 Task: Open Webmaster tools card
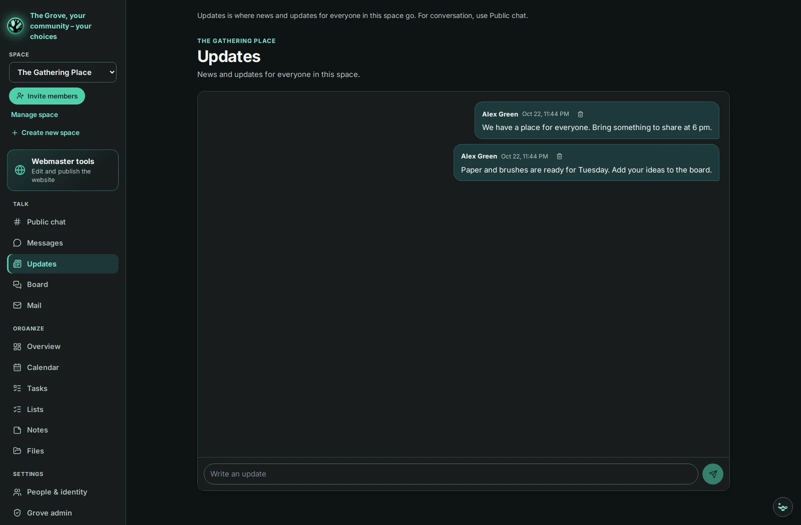pyautogui.click(x=63, y=170)
